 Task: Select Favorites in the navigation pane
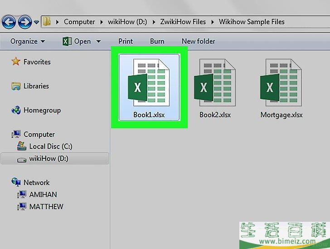[x=37, y=62]
